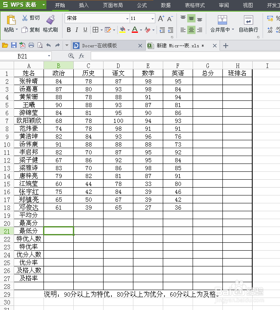
Task: Toggle middle vertical alignment (highlighted)
Action: [191, 18]
